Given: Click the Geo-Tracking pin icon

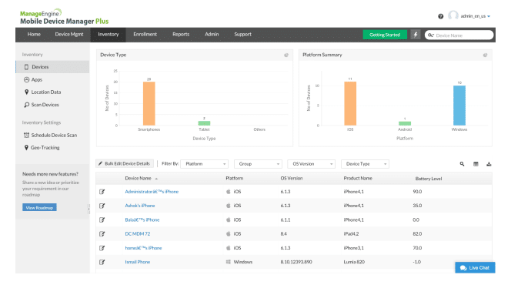Looking at the screenshot, I should (26, 148).
